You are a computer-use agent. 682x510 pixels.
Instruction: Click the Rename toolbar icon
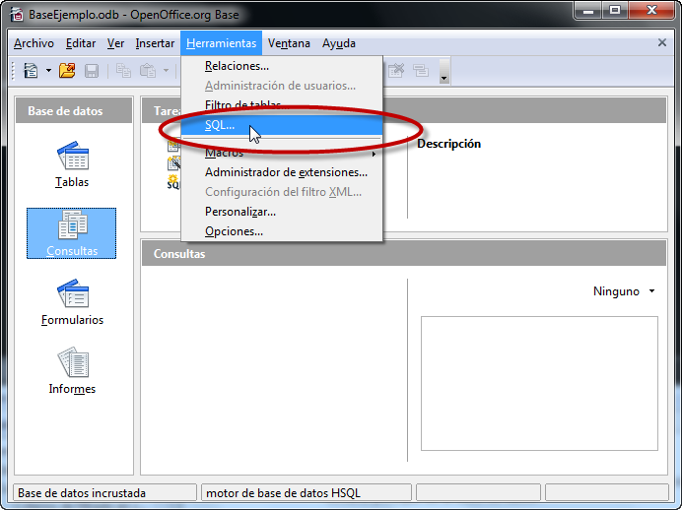point(421,70)
